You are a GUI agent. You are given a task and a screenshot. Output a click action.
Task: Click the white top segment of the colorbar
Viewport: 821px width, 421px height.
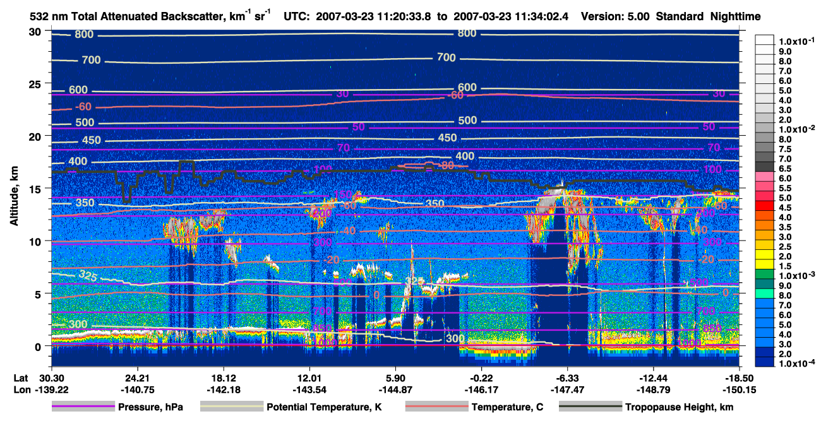coord(764,39)
